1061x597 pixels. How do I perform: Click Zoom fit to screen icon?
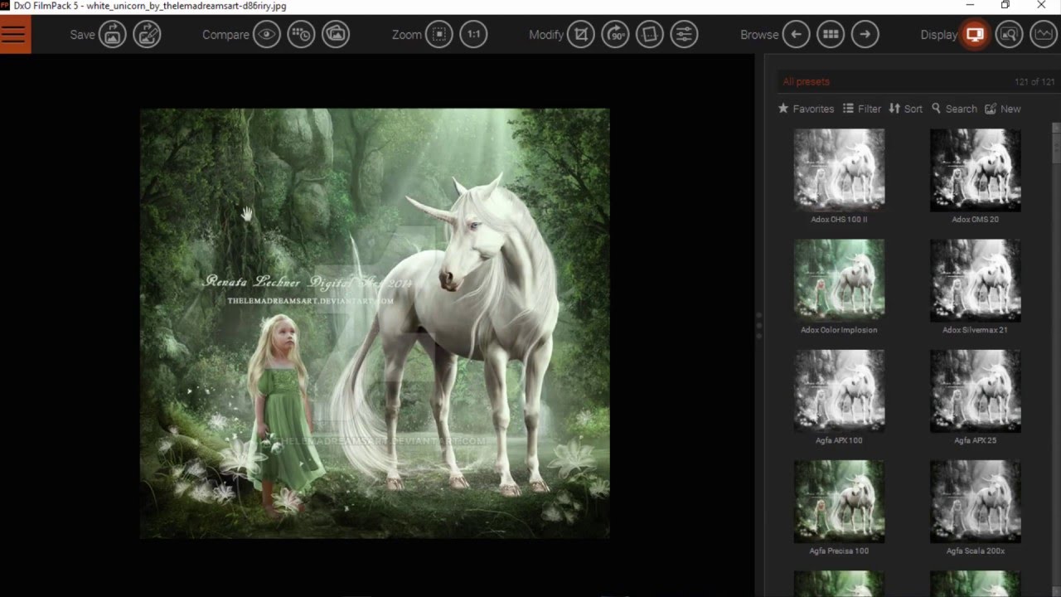click(x=439, y=35)
